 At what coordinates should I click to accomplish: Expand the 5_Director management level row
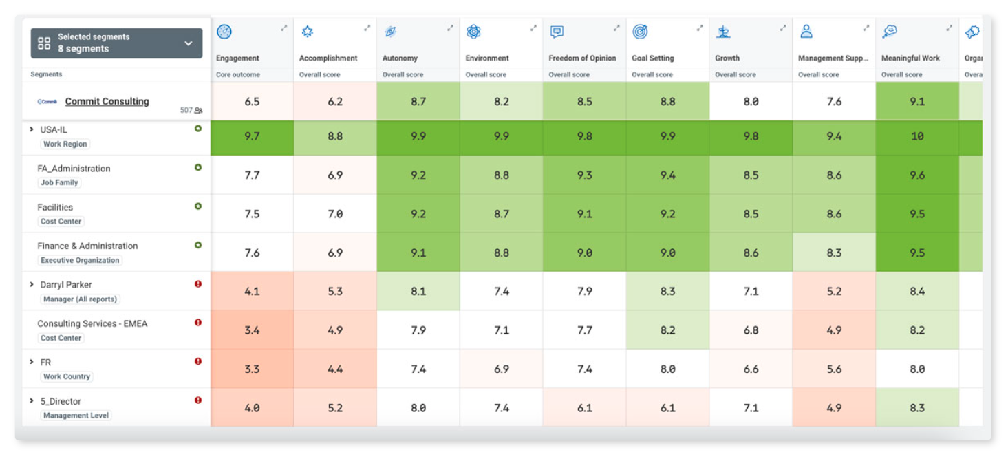point(31,400)
